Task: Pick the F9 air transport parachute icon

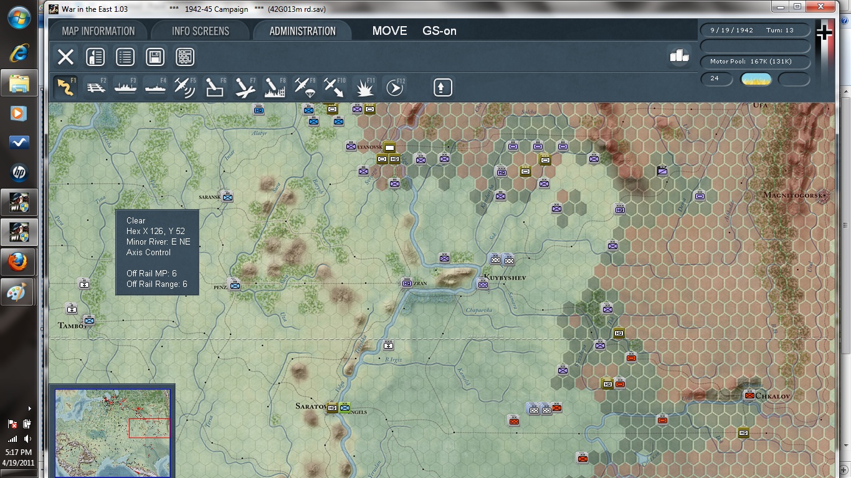Action: (x=305, y=88)
